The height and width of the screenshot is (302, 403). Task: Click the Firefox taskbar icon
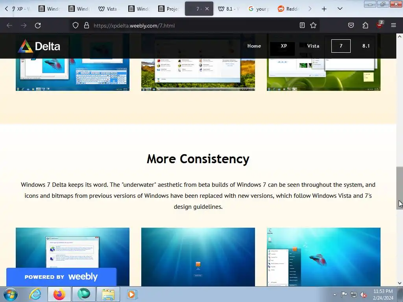59,294
